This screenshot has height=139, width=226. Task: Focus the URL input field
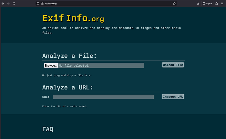103,97
